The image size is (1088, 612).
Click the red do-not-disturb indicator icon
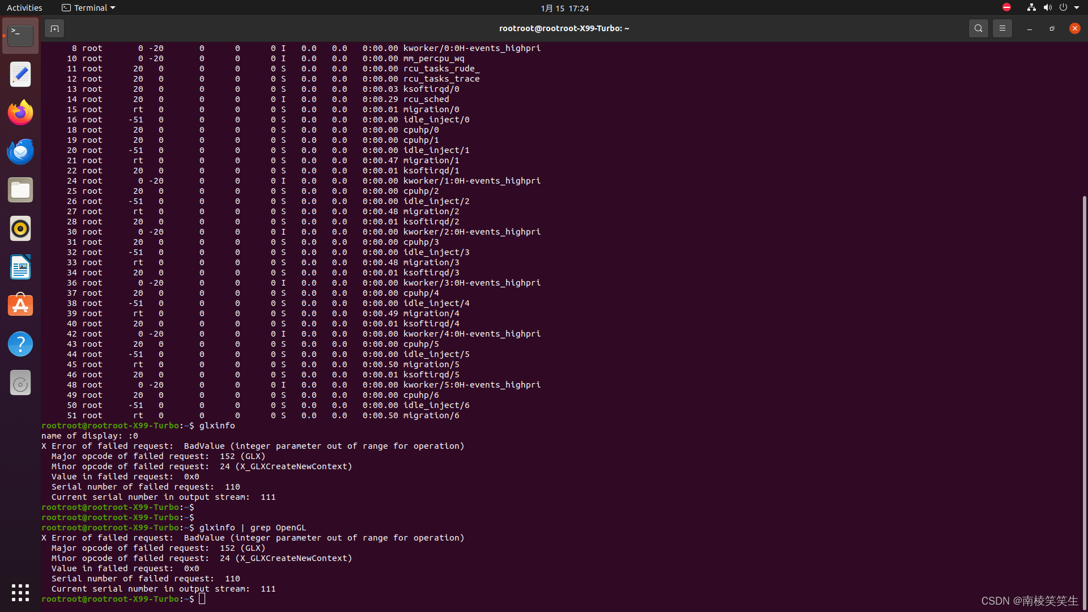1006,7
